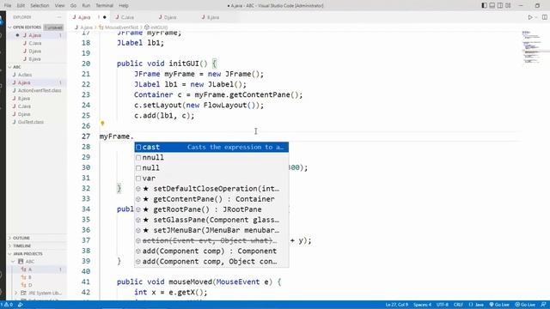Choose the cast suggestion
This screenshot has width=550, height=309.
211,147
